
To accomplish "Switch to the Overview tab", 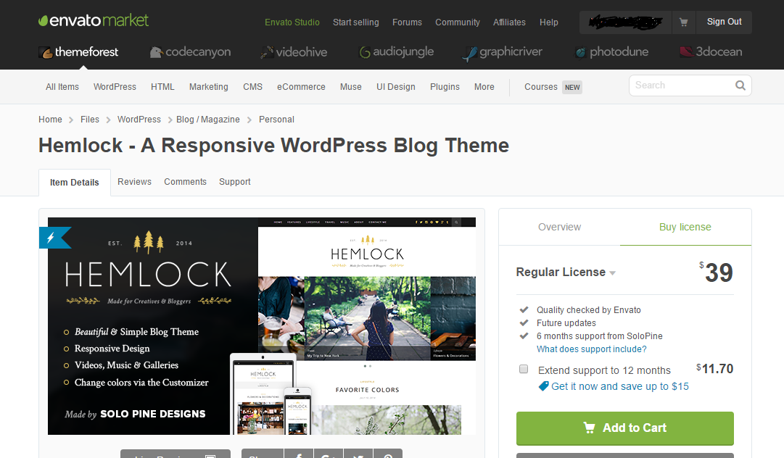I will point(559,228).
